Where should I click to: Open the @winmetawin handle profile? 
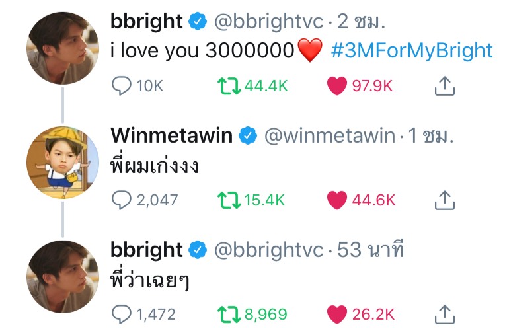[x=329, y=135]
